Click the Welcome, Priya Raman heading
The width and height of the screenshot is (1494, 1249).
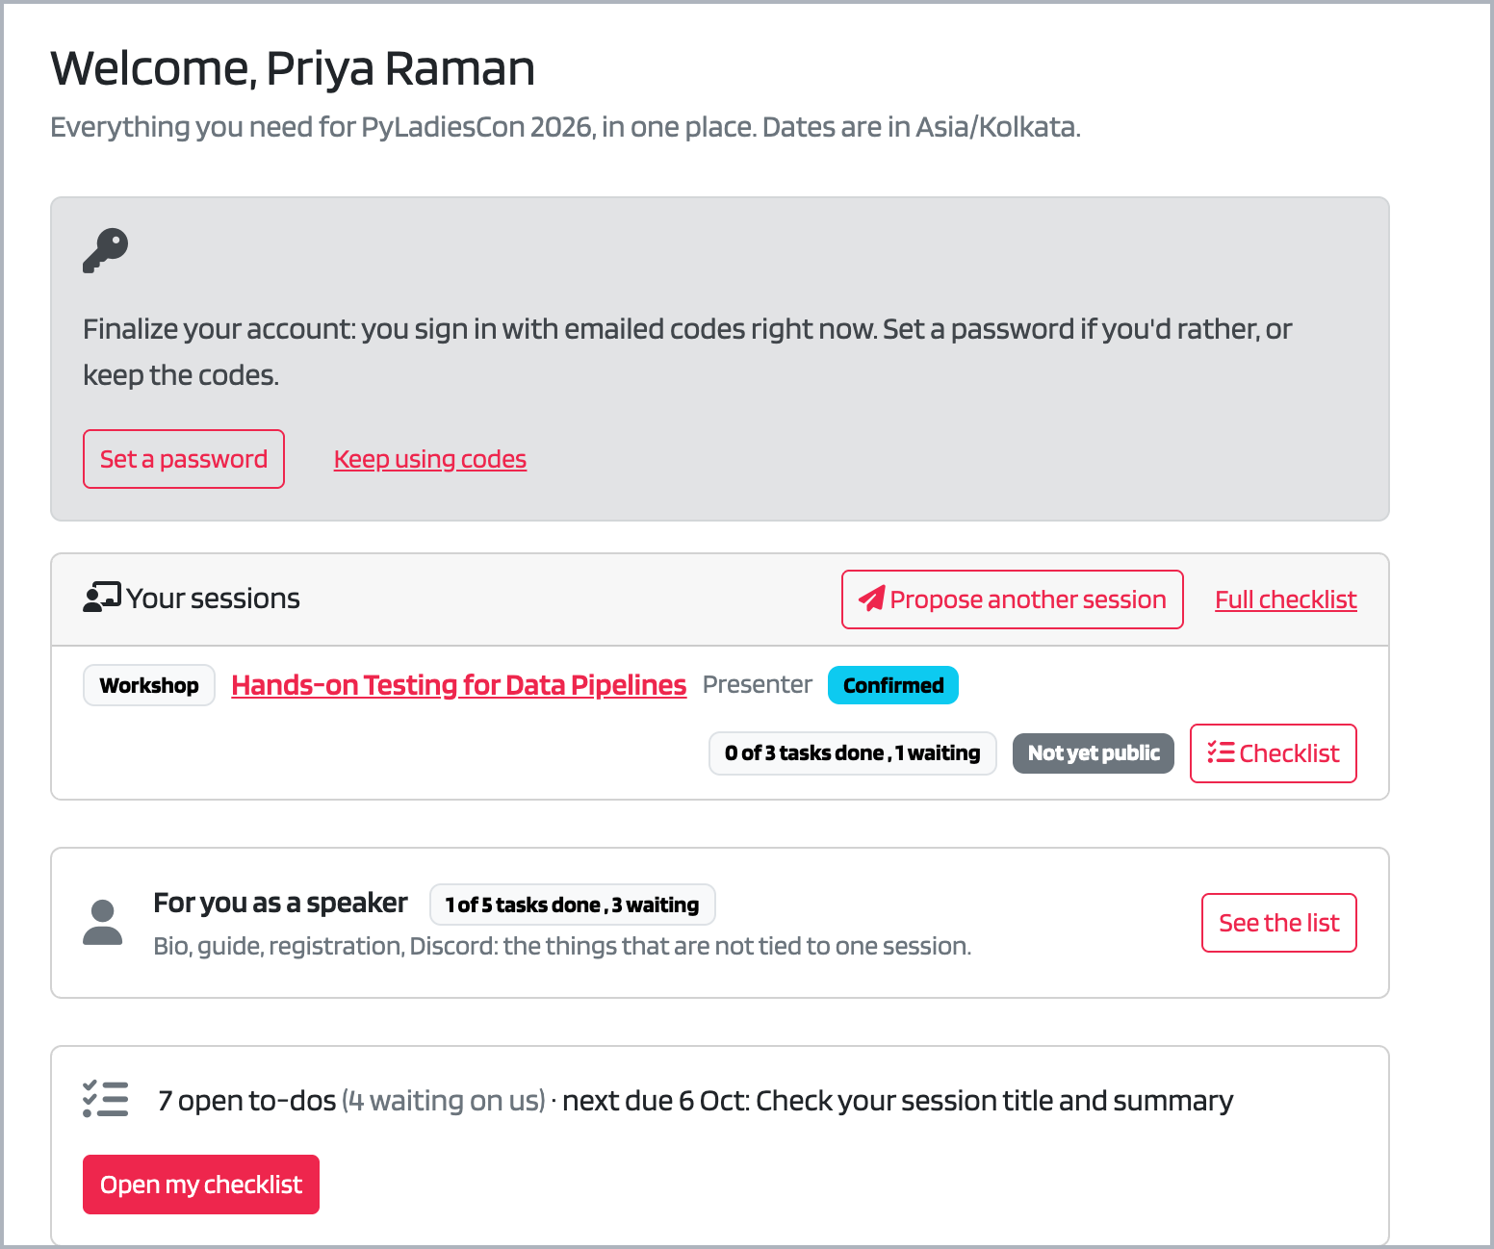pyautogui.click(x=293, y=68)
